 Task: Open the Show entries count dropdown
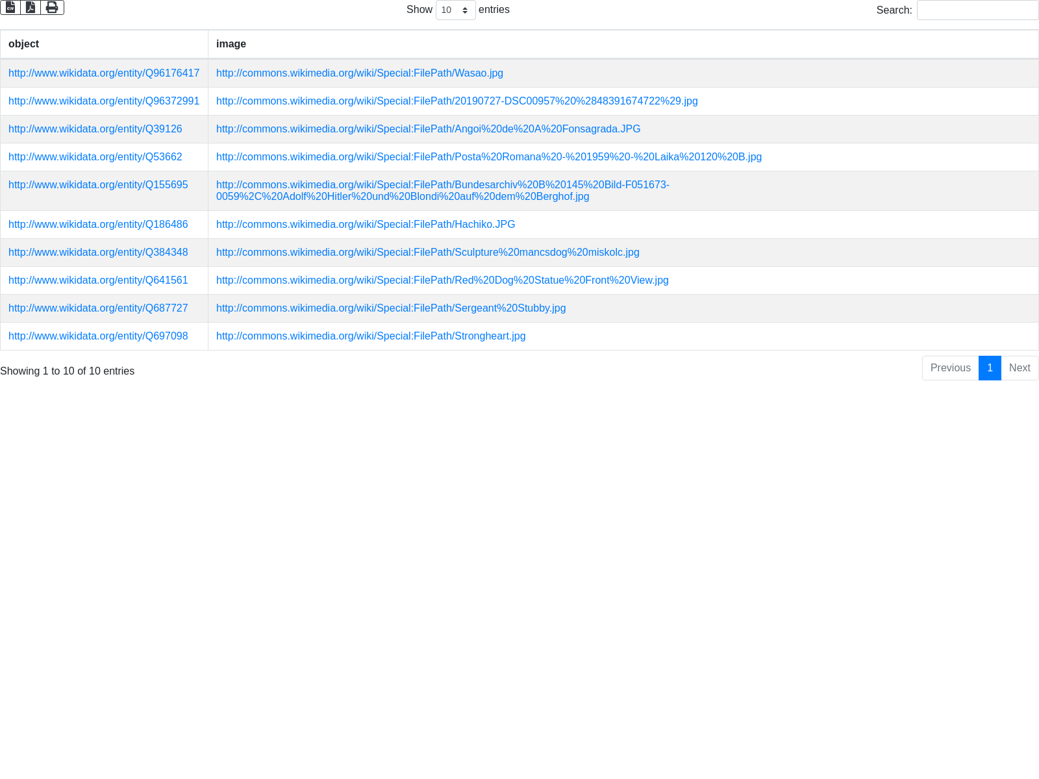[455, 10]
